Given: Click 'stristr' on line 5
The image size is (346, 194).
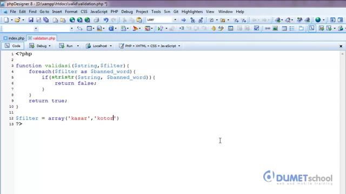Looking at the screenshot, I should (63, 78).
